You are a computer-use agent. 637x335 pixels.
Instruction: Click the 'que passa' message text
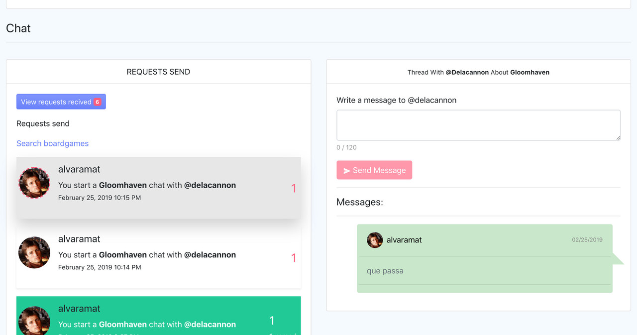pyautogui.click(x=385, y=271)
